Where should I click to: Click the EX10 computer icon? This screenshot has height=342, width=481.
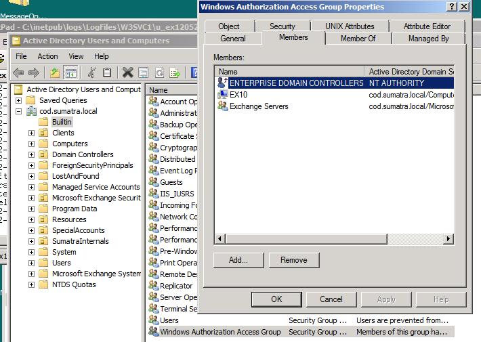223,94
